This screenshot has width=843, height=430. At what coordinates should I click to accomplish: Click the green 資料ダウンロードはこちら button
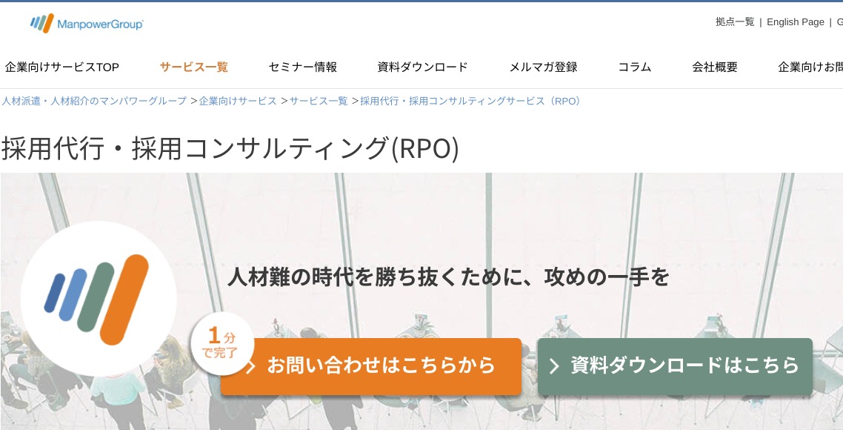675,366
